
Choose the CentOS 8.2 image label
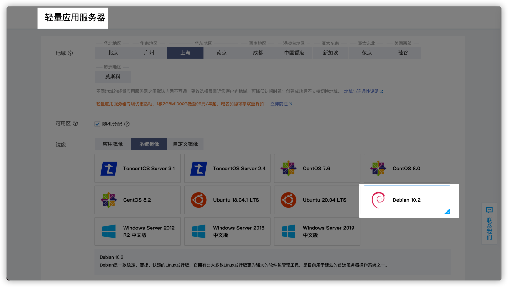(137, 200)
